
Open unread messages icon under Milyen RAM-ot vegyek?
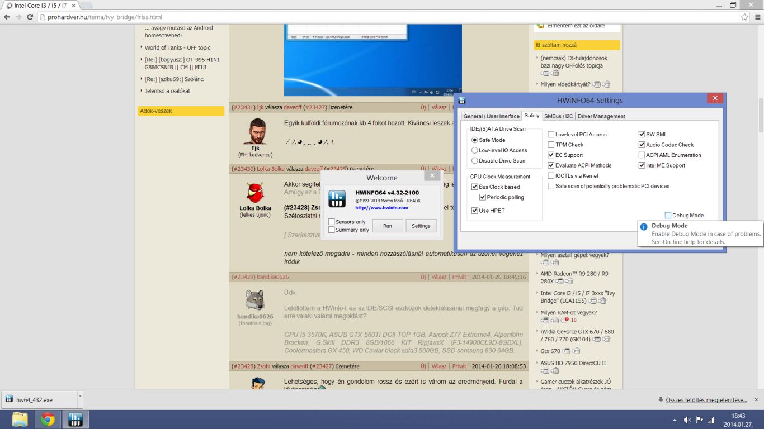(565, 320)
